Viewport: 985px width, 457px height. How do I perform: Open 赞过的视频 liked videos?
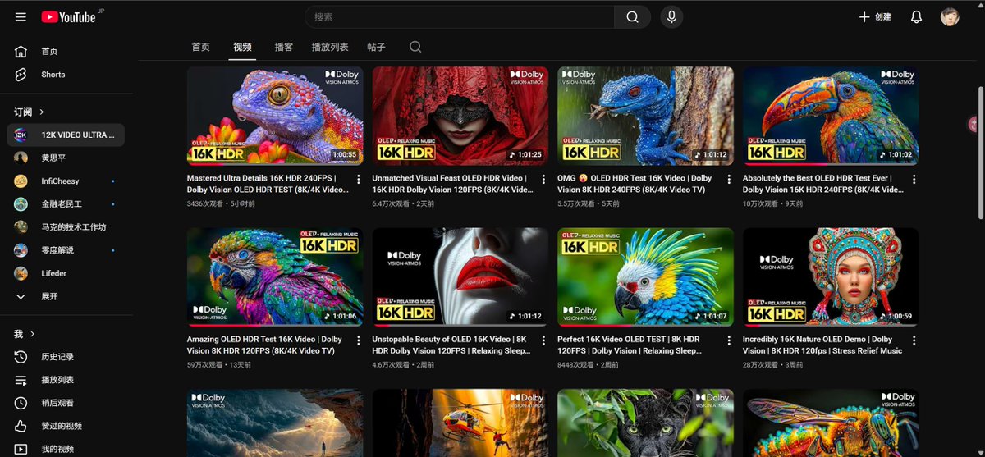[x=66, y=426]
